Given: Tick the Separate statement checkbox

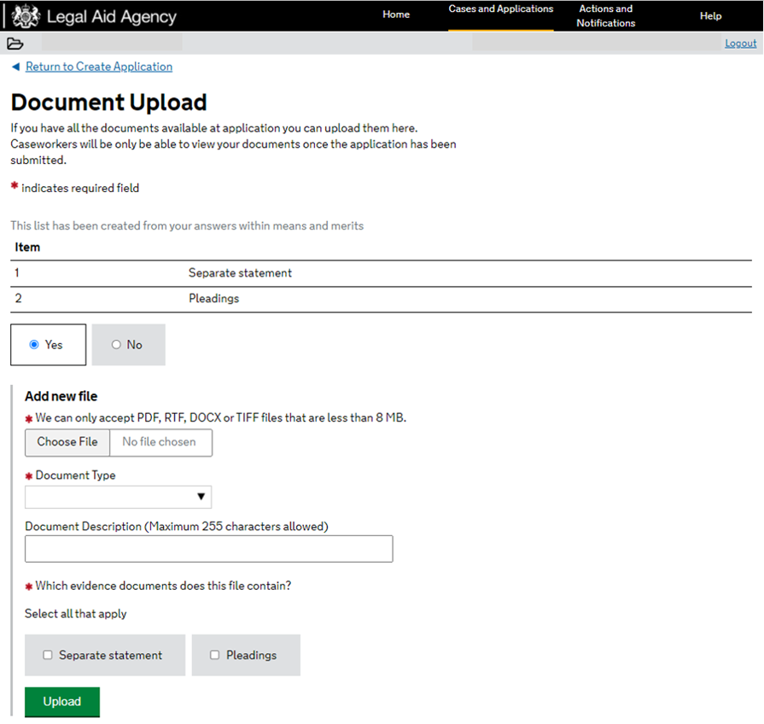Looking at the screenshot, I should (48, 656).
